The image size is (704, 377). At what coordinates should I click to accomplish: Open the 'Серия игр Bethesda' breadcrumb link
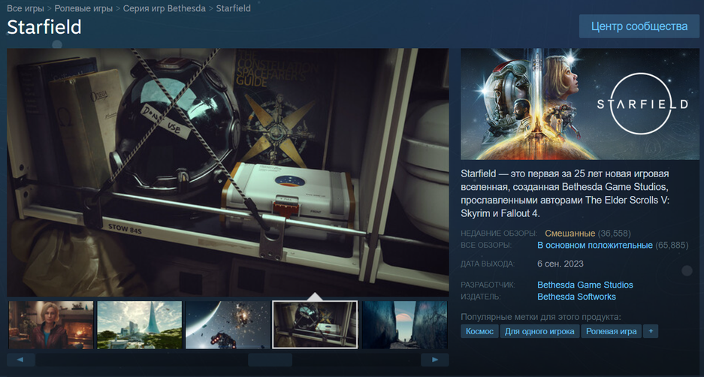(165, 8)
